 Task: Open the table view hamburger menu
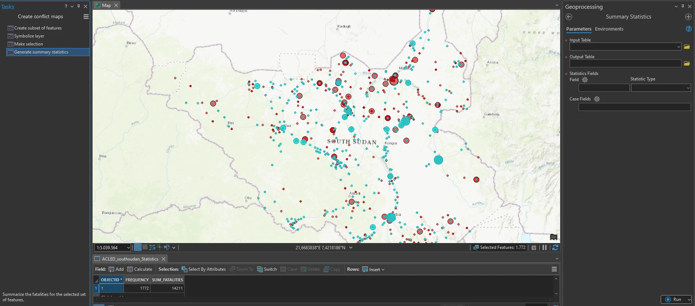coord(554,269)
